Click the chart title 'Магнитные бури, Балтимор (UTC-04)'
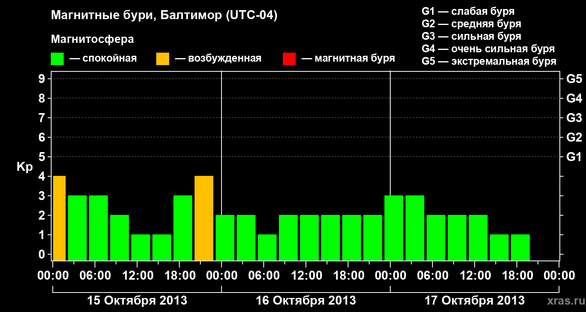 [x=164, y=16]
